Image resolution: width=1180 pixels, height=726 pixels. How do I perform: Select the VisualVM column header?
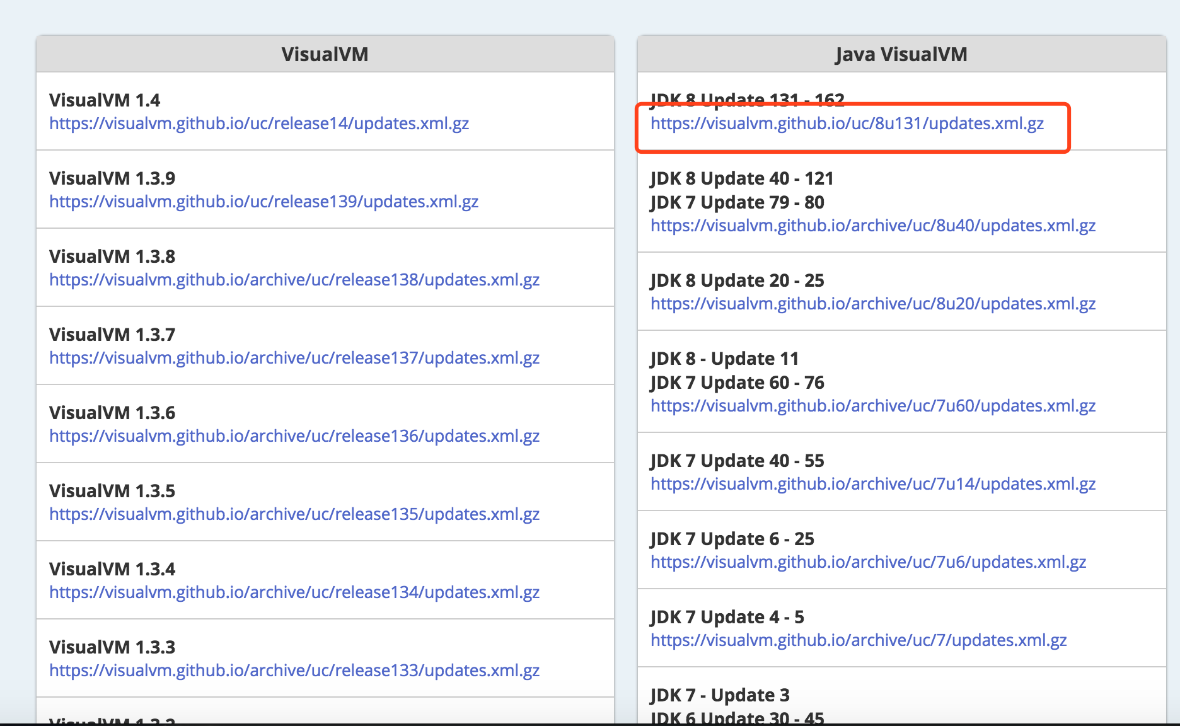325,54
